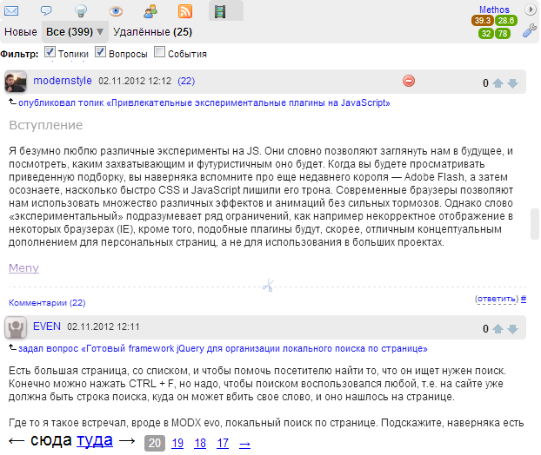The image size is (541, 455).
Task: Click the 28.6 green badge
Action: click(x=506, y=21)
